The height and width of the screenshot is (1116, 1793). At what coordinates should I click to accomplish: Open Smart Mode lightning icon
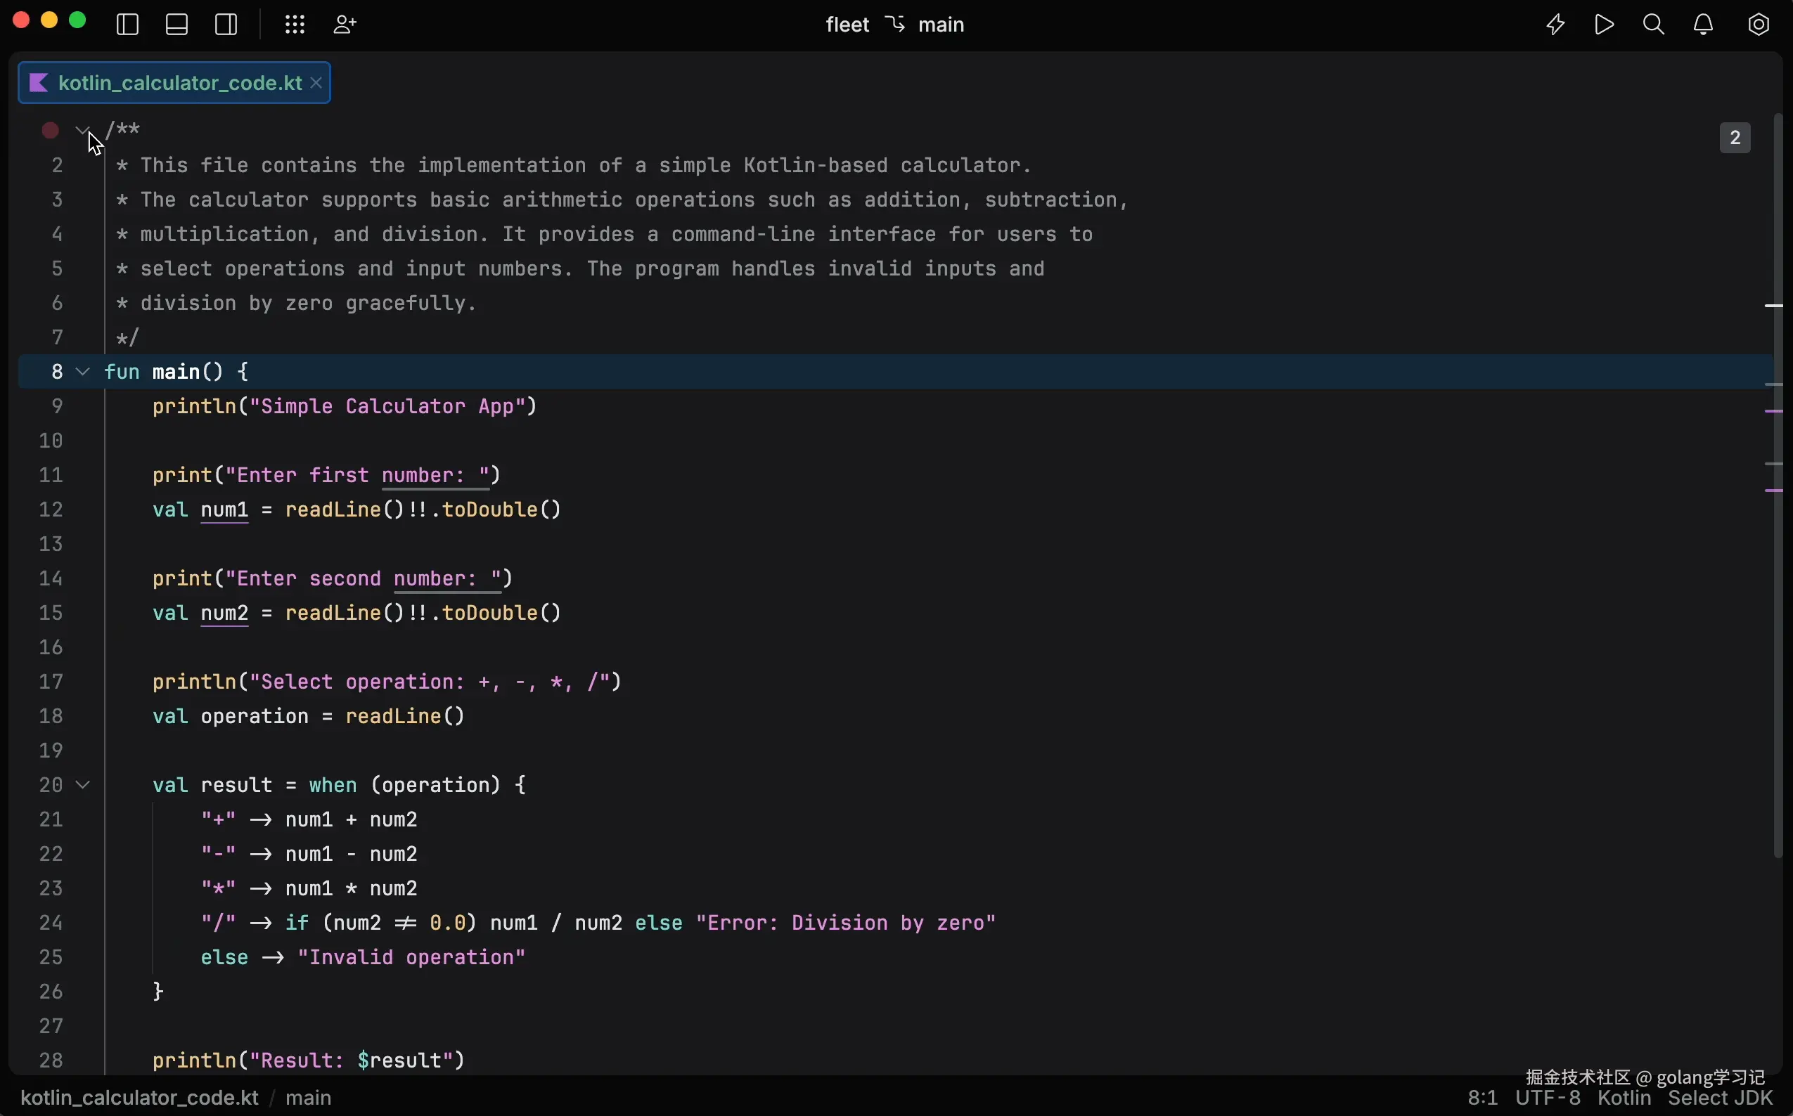pos(1555,25)
